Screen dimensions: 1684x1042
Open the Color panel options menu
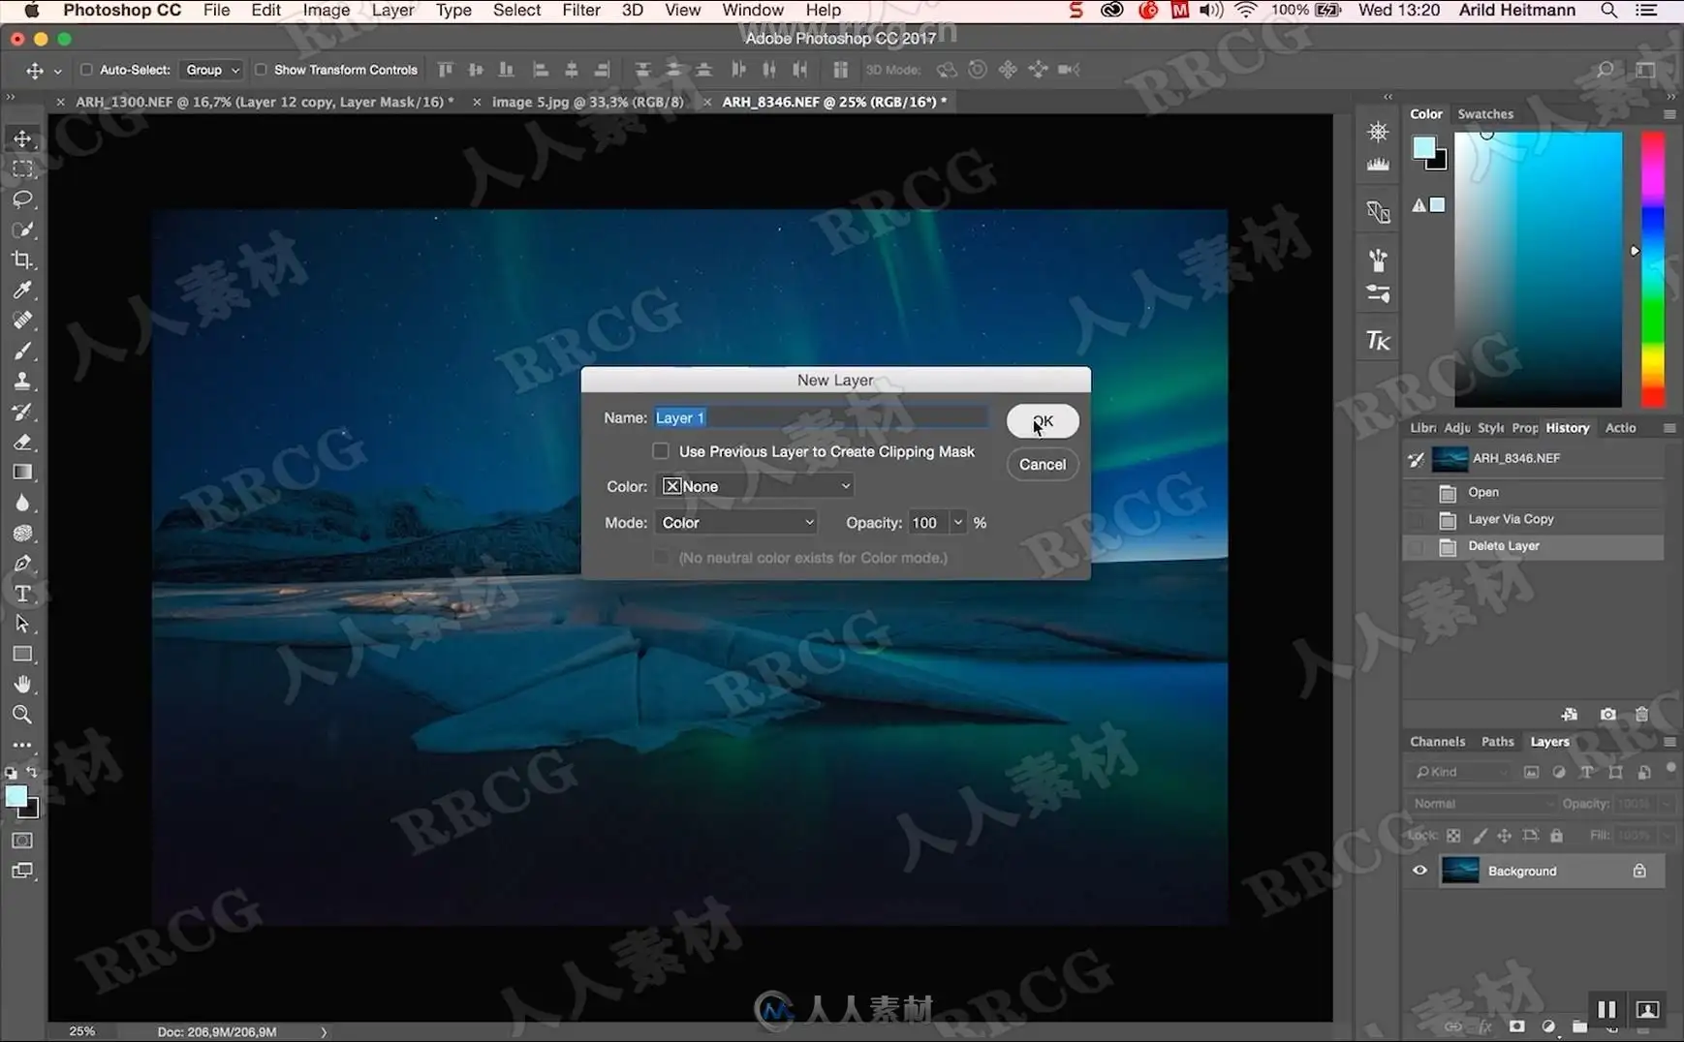pyautogui.click(x=1669, y=114)
